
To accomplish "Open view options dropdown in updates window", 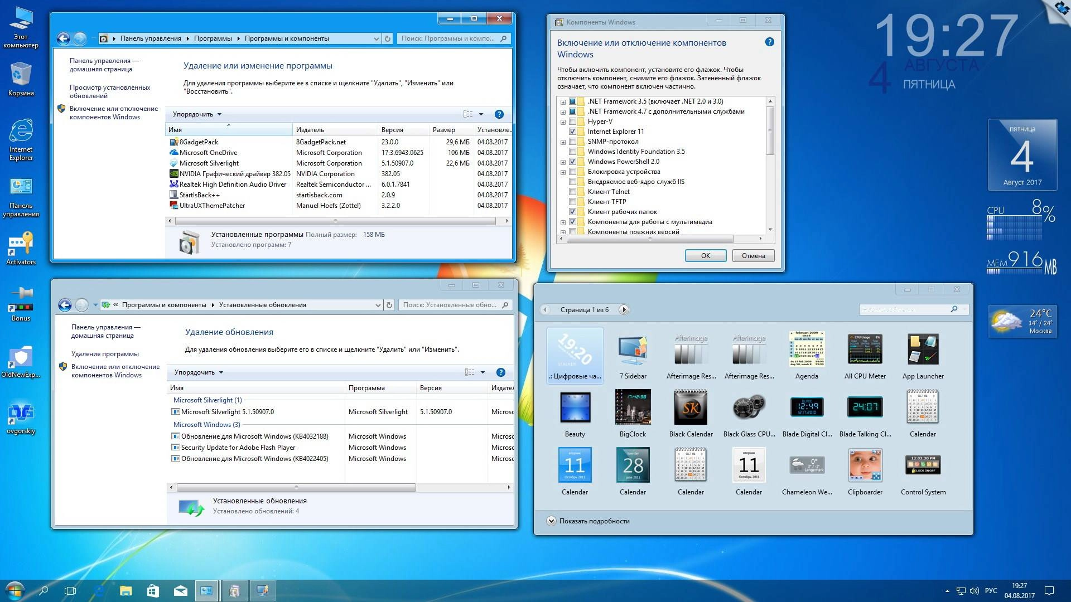I will 483,372.
